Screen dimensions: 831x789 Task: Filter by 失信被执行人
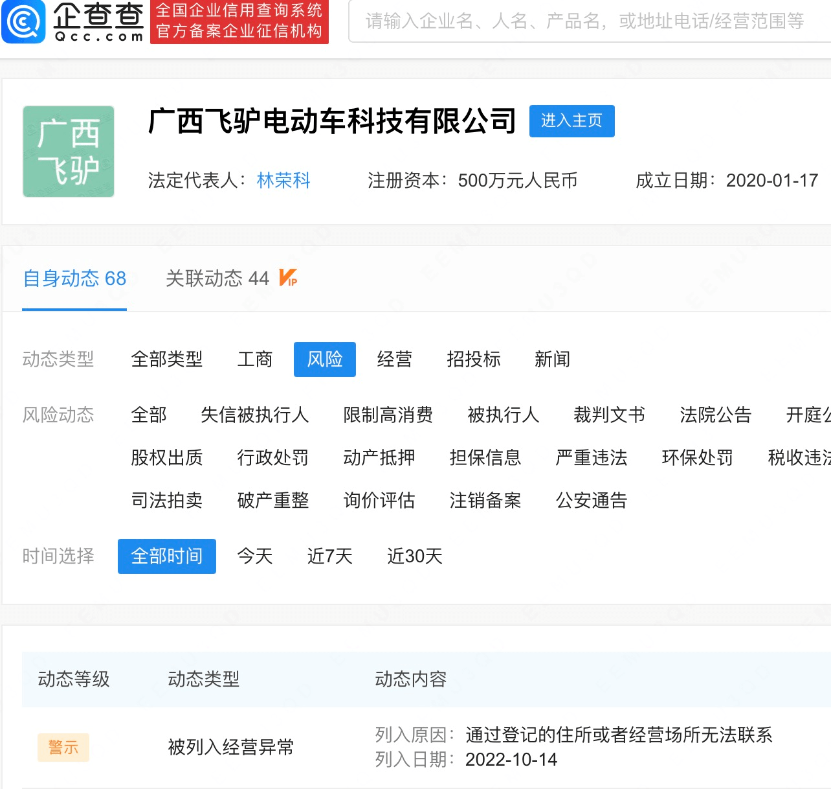click(255, 415)
